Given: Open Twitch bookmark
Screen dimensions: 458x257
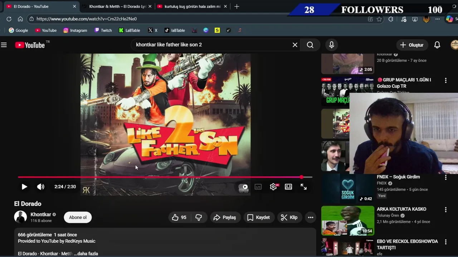Looking at the screenshot, I should pos(103,30).
